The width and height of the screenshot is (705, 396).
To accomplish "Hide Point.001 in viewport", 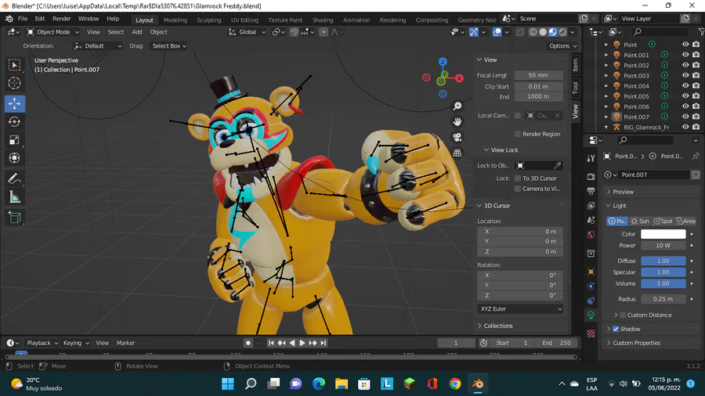I will 685,55.
